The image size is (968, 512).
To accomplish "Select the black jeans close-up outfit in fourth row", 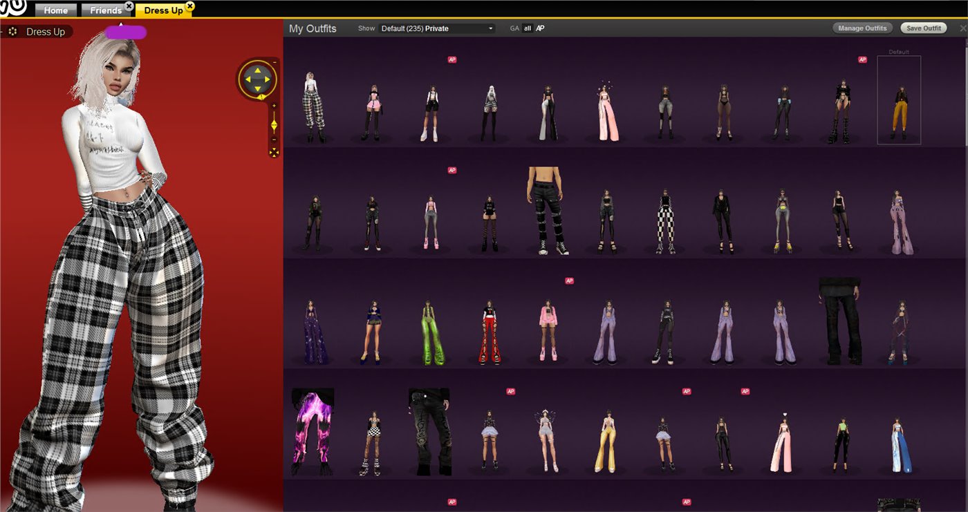I will (429, 432).
